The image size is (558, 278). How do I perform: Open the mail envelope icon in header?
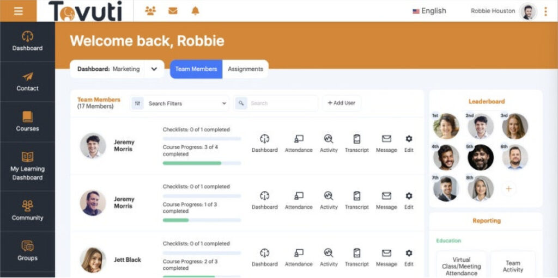click(173, 11)
